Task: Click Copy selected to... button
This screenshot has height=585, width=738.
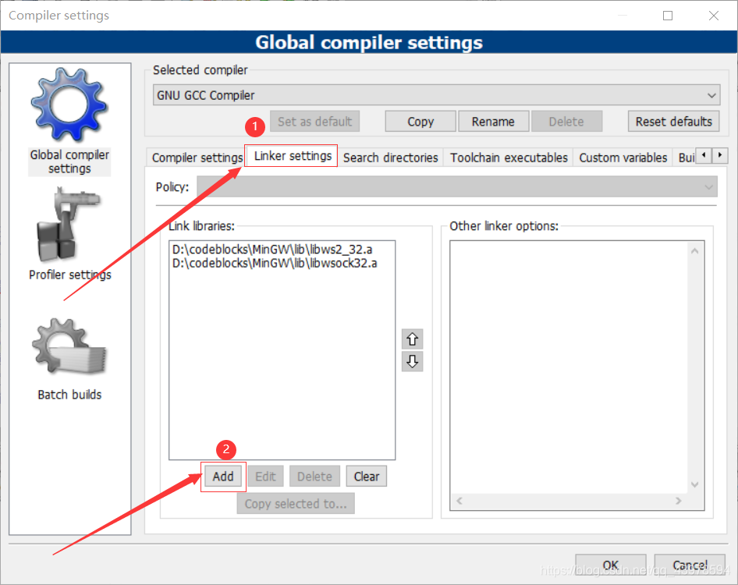Action: pos(296,504)
